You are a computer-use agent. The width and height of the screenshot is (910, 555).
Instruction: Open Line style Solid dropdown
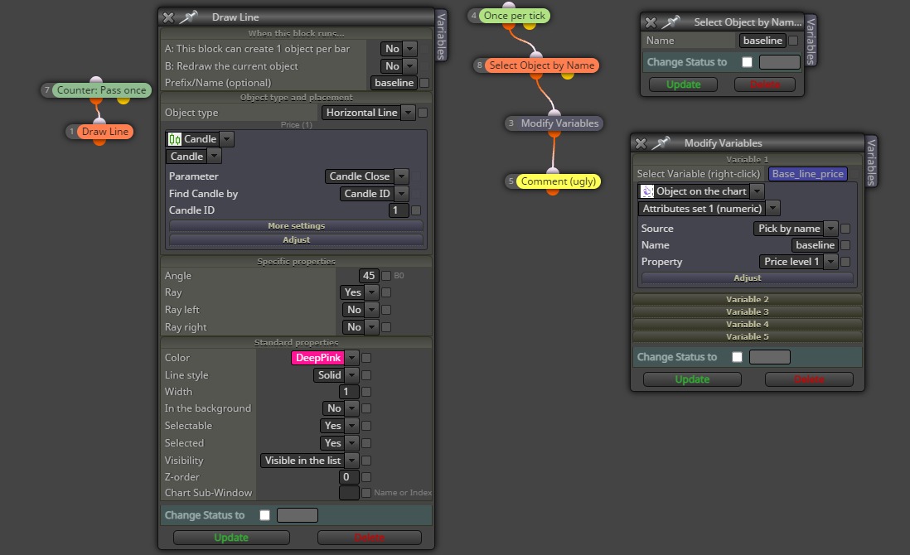(x=336, y=375)
